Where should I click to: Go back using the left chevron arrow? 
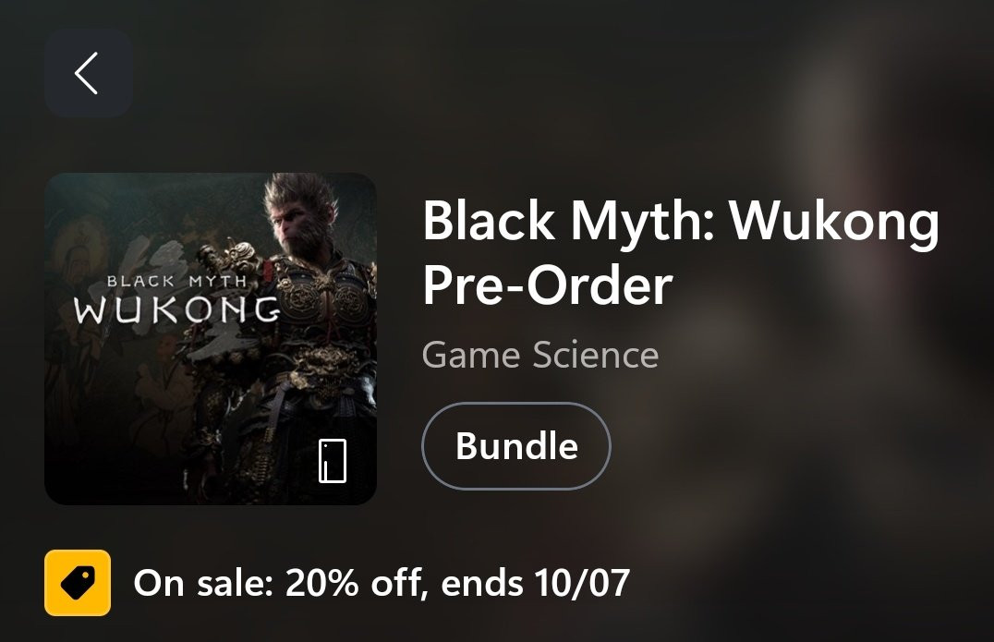tap(88, 73)
